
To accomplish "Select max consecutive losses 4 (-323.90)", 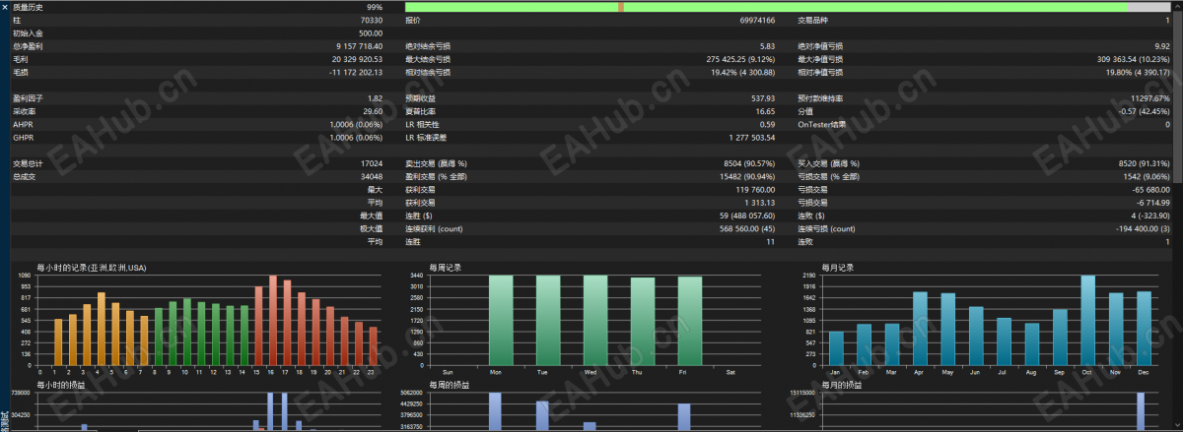I will click(x=1147, y=216).
